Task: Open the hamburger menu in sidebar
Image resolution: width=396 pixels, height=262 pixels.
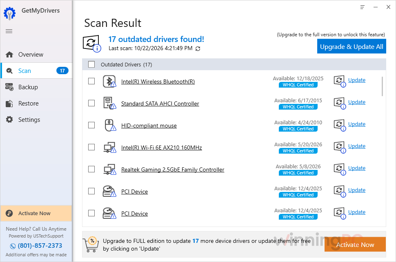Action: point(9,31)
